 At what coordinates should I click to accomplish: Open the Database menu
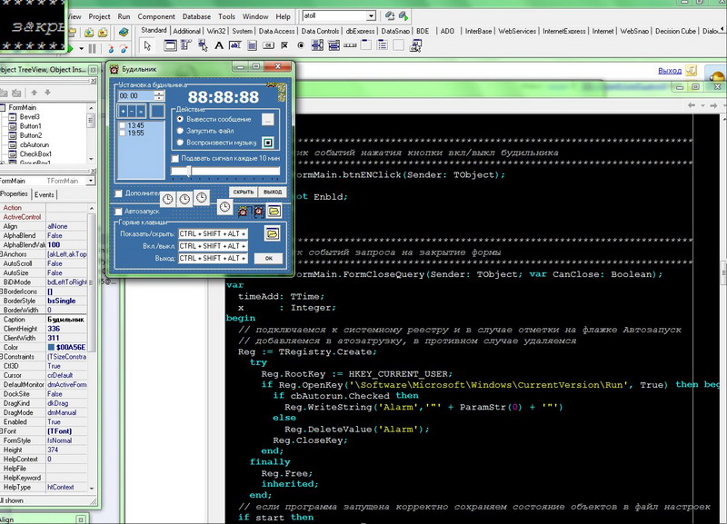(x=196, y=16)
